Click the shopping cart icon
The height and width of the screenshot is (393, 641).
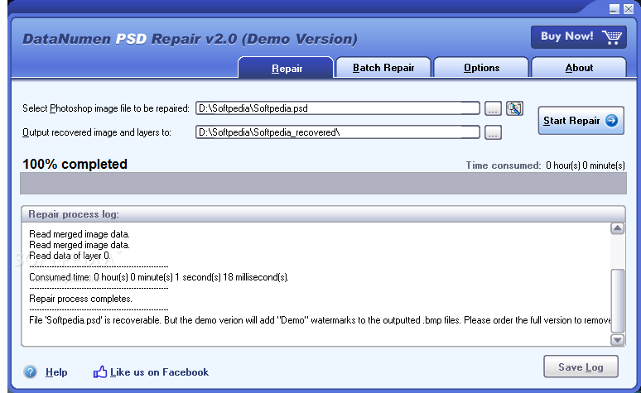[x=611, y=37]
